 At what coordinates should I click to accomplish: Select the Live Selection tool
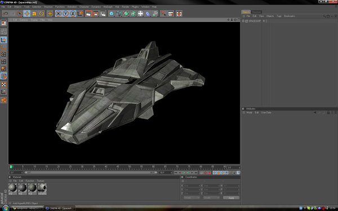[x=20, y=14]
